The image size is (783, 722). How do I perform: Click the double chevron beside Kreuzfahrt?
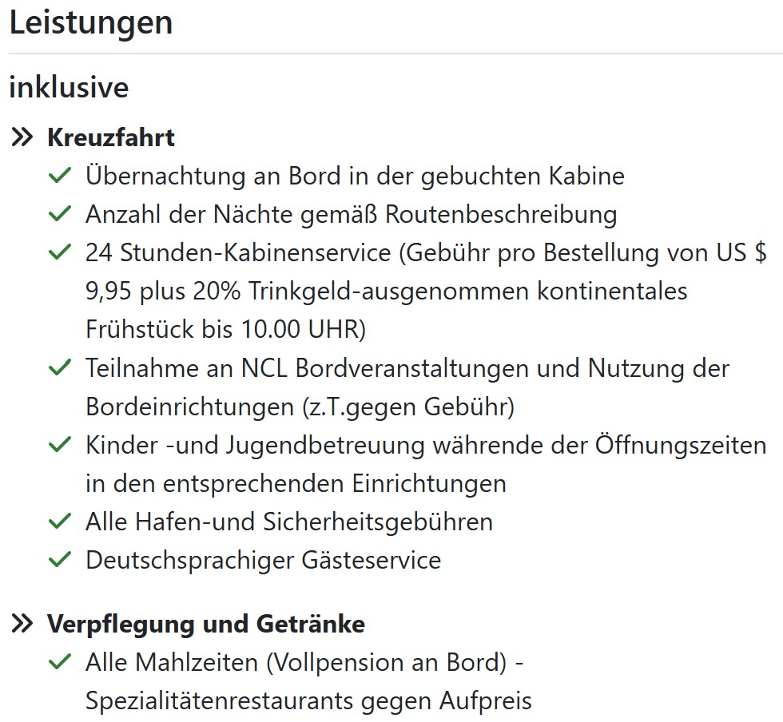[22, 137]
